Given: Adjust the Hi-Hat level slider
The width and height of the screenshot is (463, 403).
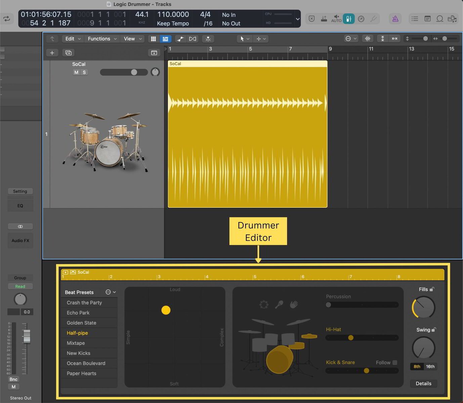Looking at the screenshot, I should click(x=351, y=338).
